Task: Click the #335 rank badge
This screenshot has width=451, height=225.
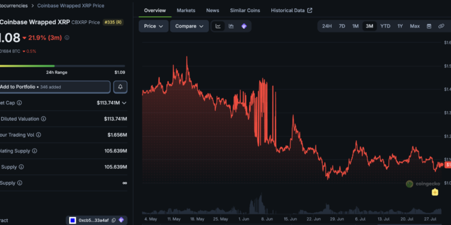Action: [x=113, y=22]
